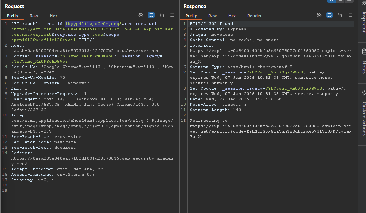Image resolution: width=366 pixels, height=213 pixels.
Task: Open the Request panel hamburger options menu
Action: pyautogui.click(x=172, y=15)
